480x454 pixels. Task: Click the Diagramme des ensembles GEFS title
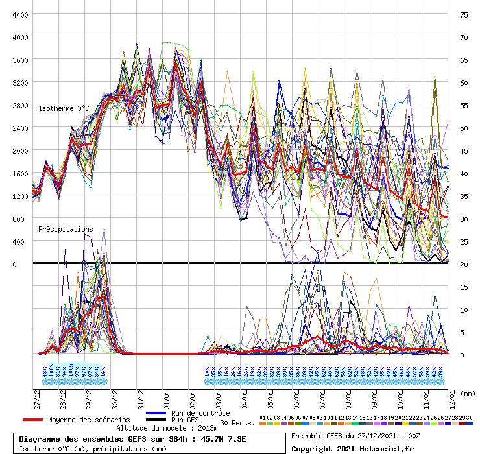pyautogui.click(x=149, y=438)
